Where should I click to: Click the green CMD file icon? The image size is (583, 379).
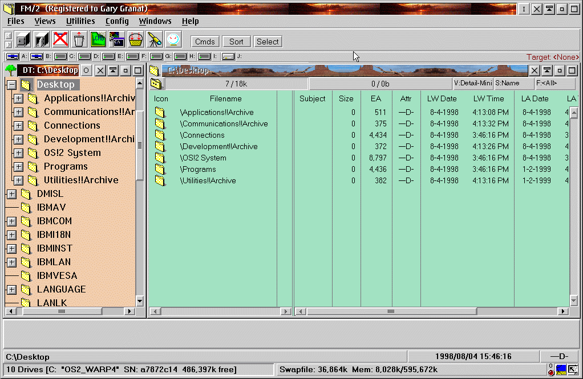click(x=98, y=40)
